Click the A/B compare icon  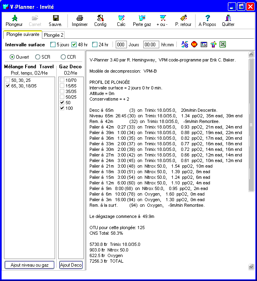[185, 44]
